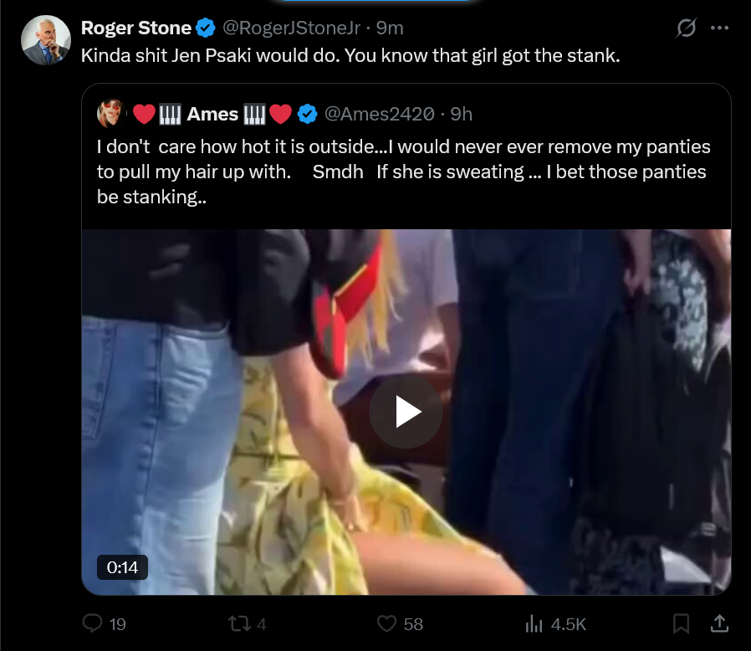Click the Roger Stone display name
The image size is (751, 651).
136,28
